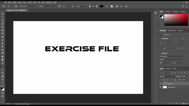Toggle the Character and Paragraph panels
The height and width of the screenshot is (106, 189).
pos(112,6)
